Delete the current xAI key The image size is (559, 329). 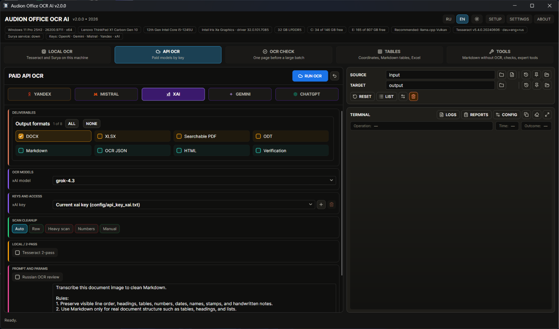[332, 204]
